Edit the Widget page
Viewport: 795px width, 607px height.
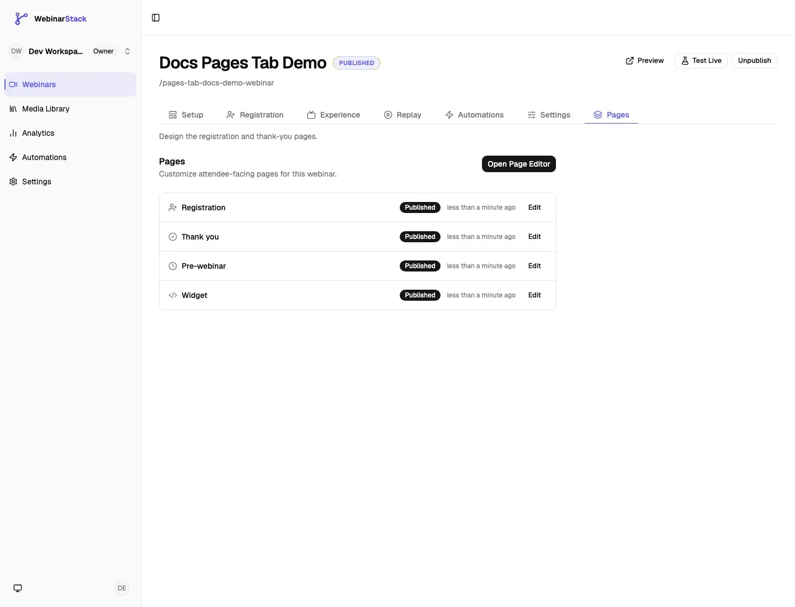[534, 295]
